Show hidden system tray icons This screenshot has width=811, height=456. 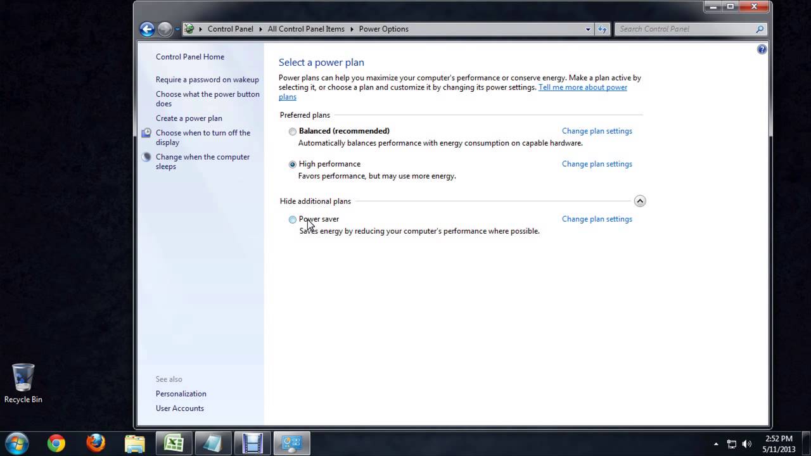717,444
